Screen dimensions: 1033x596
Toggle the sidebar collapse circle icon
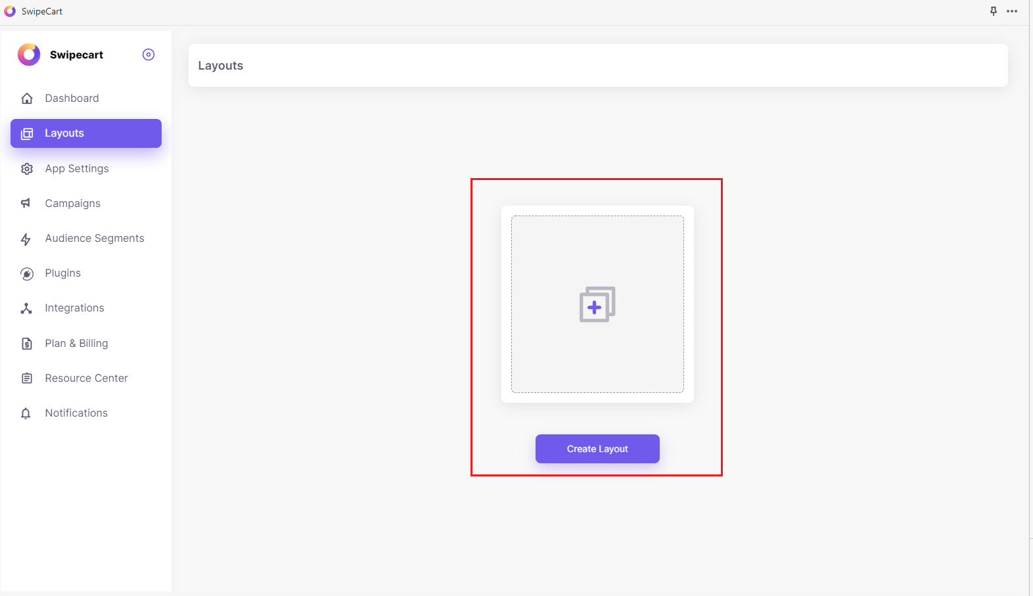pos(149,55)
